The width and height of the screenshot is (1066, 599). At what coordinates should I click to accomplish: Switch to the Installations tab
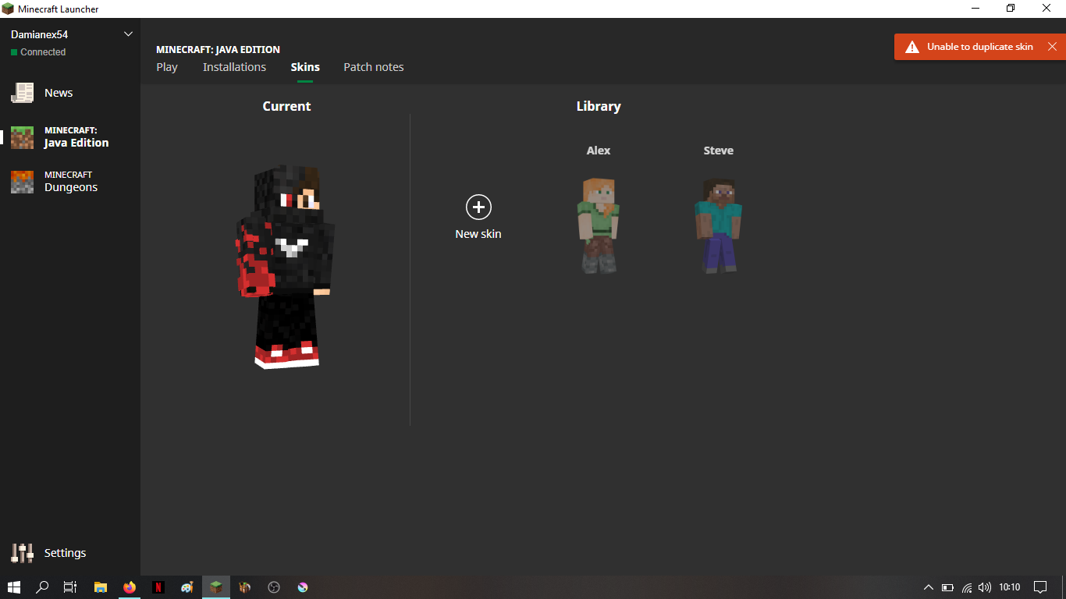point(234,67)
